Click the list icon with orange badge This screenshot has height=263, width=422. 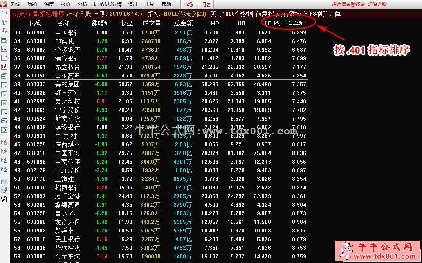coord(4,142)
